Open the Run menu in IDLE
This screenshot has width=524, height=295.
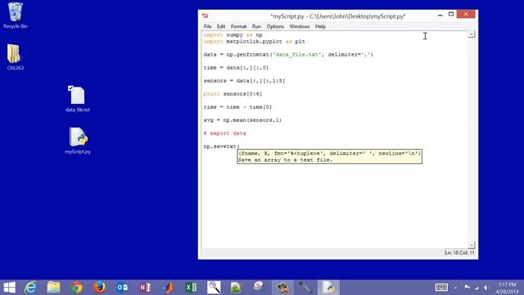coord(256,26)
